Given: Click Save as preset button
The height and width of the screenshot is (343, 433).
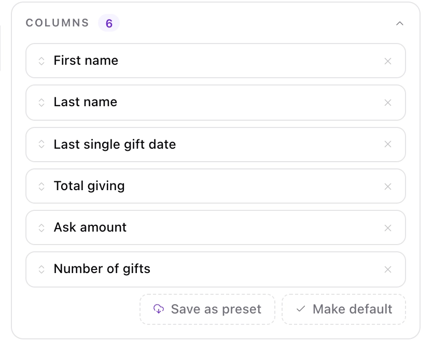Looking at the screenshot, I should point(207,309).
